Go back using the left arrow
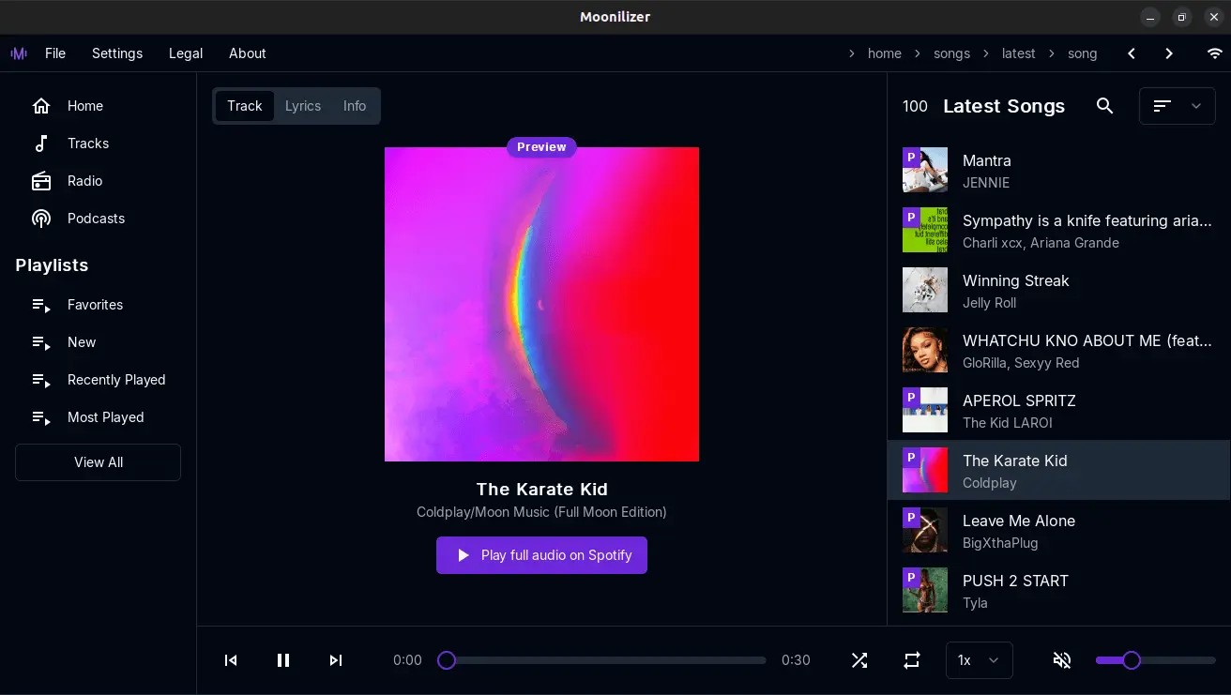This screenshot has height=695, width=1231. coord(1132,53)
